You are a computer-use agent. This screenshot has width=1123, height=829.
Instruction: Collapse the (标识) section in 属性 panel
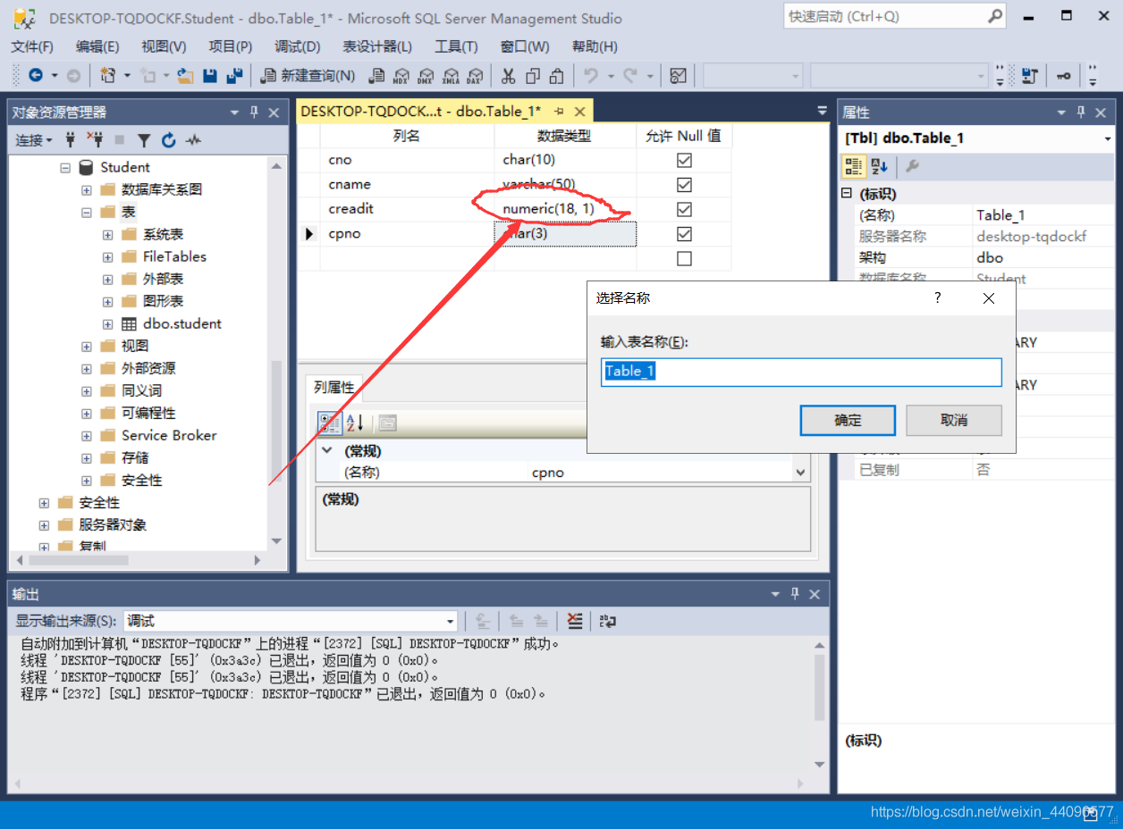[x=847, y=194]
